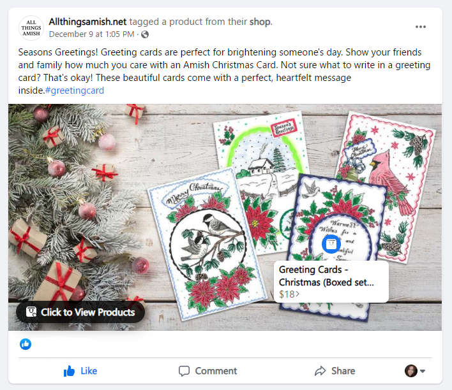This screenshot has width=452, height=390.
Task: Click the Click to View Products button
Action: (x=80, y=312)
